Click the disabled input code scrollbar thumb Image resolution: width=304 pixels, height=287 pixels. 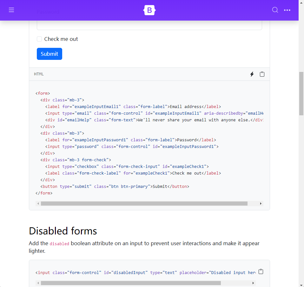[x=131, y=283]
